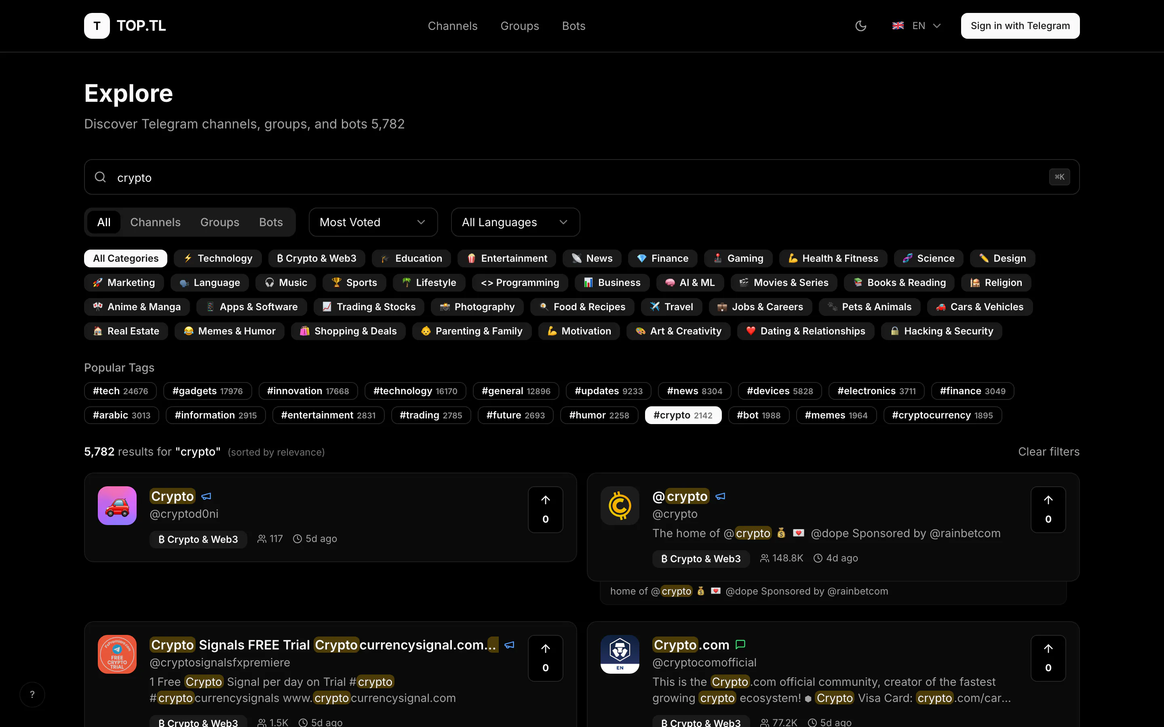Filter by Trading & Stocks category
Image resolution: width=1164 pixels, height=727 pixels.
point(369,307)
